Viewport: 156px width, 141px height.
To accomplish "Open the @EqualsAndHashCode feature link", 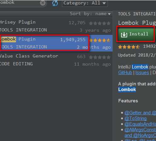I will pyautogui.click(x=140, y=124).
